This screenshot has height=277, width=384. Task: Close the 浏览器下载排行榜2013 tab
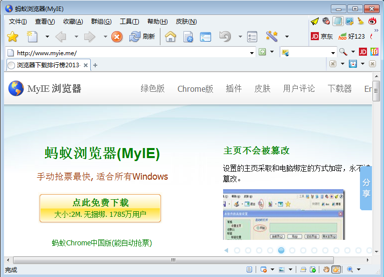pos(85,65)
